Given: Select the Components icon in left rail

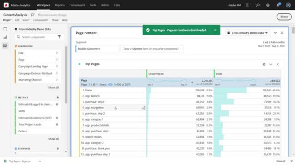Looking at the screenshot, I should 5,46.
